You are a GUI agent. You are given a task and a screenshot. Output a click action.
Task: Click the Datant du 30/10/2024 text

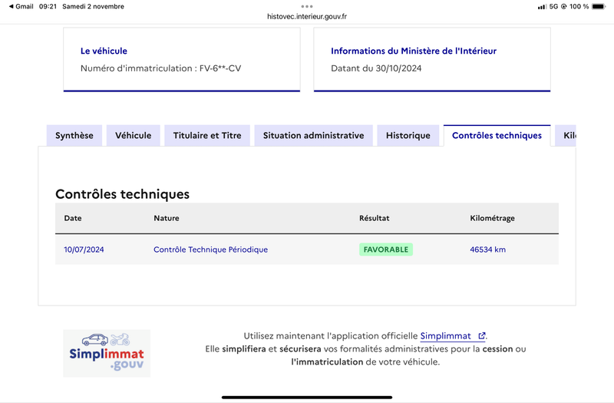376,68
